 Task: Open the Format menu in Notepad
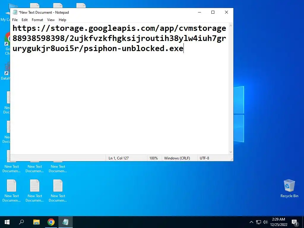[37, 20]
